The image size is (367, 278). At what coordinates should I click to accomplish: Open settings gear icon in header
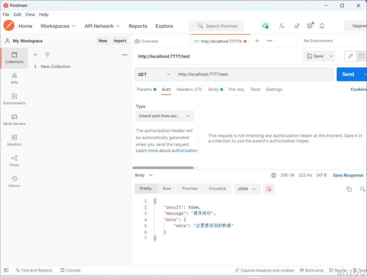point(309,26)
